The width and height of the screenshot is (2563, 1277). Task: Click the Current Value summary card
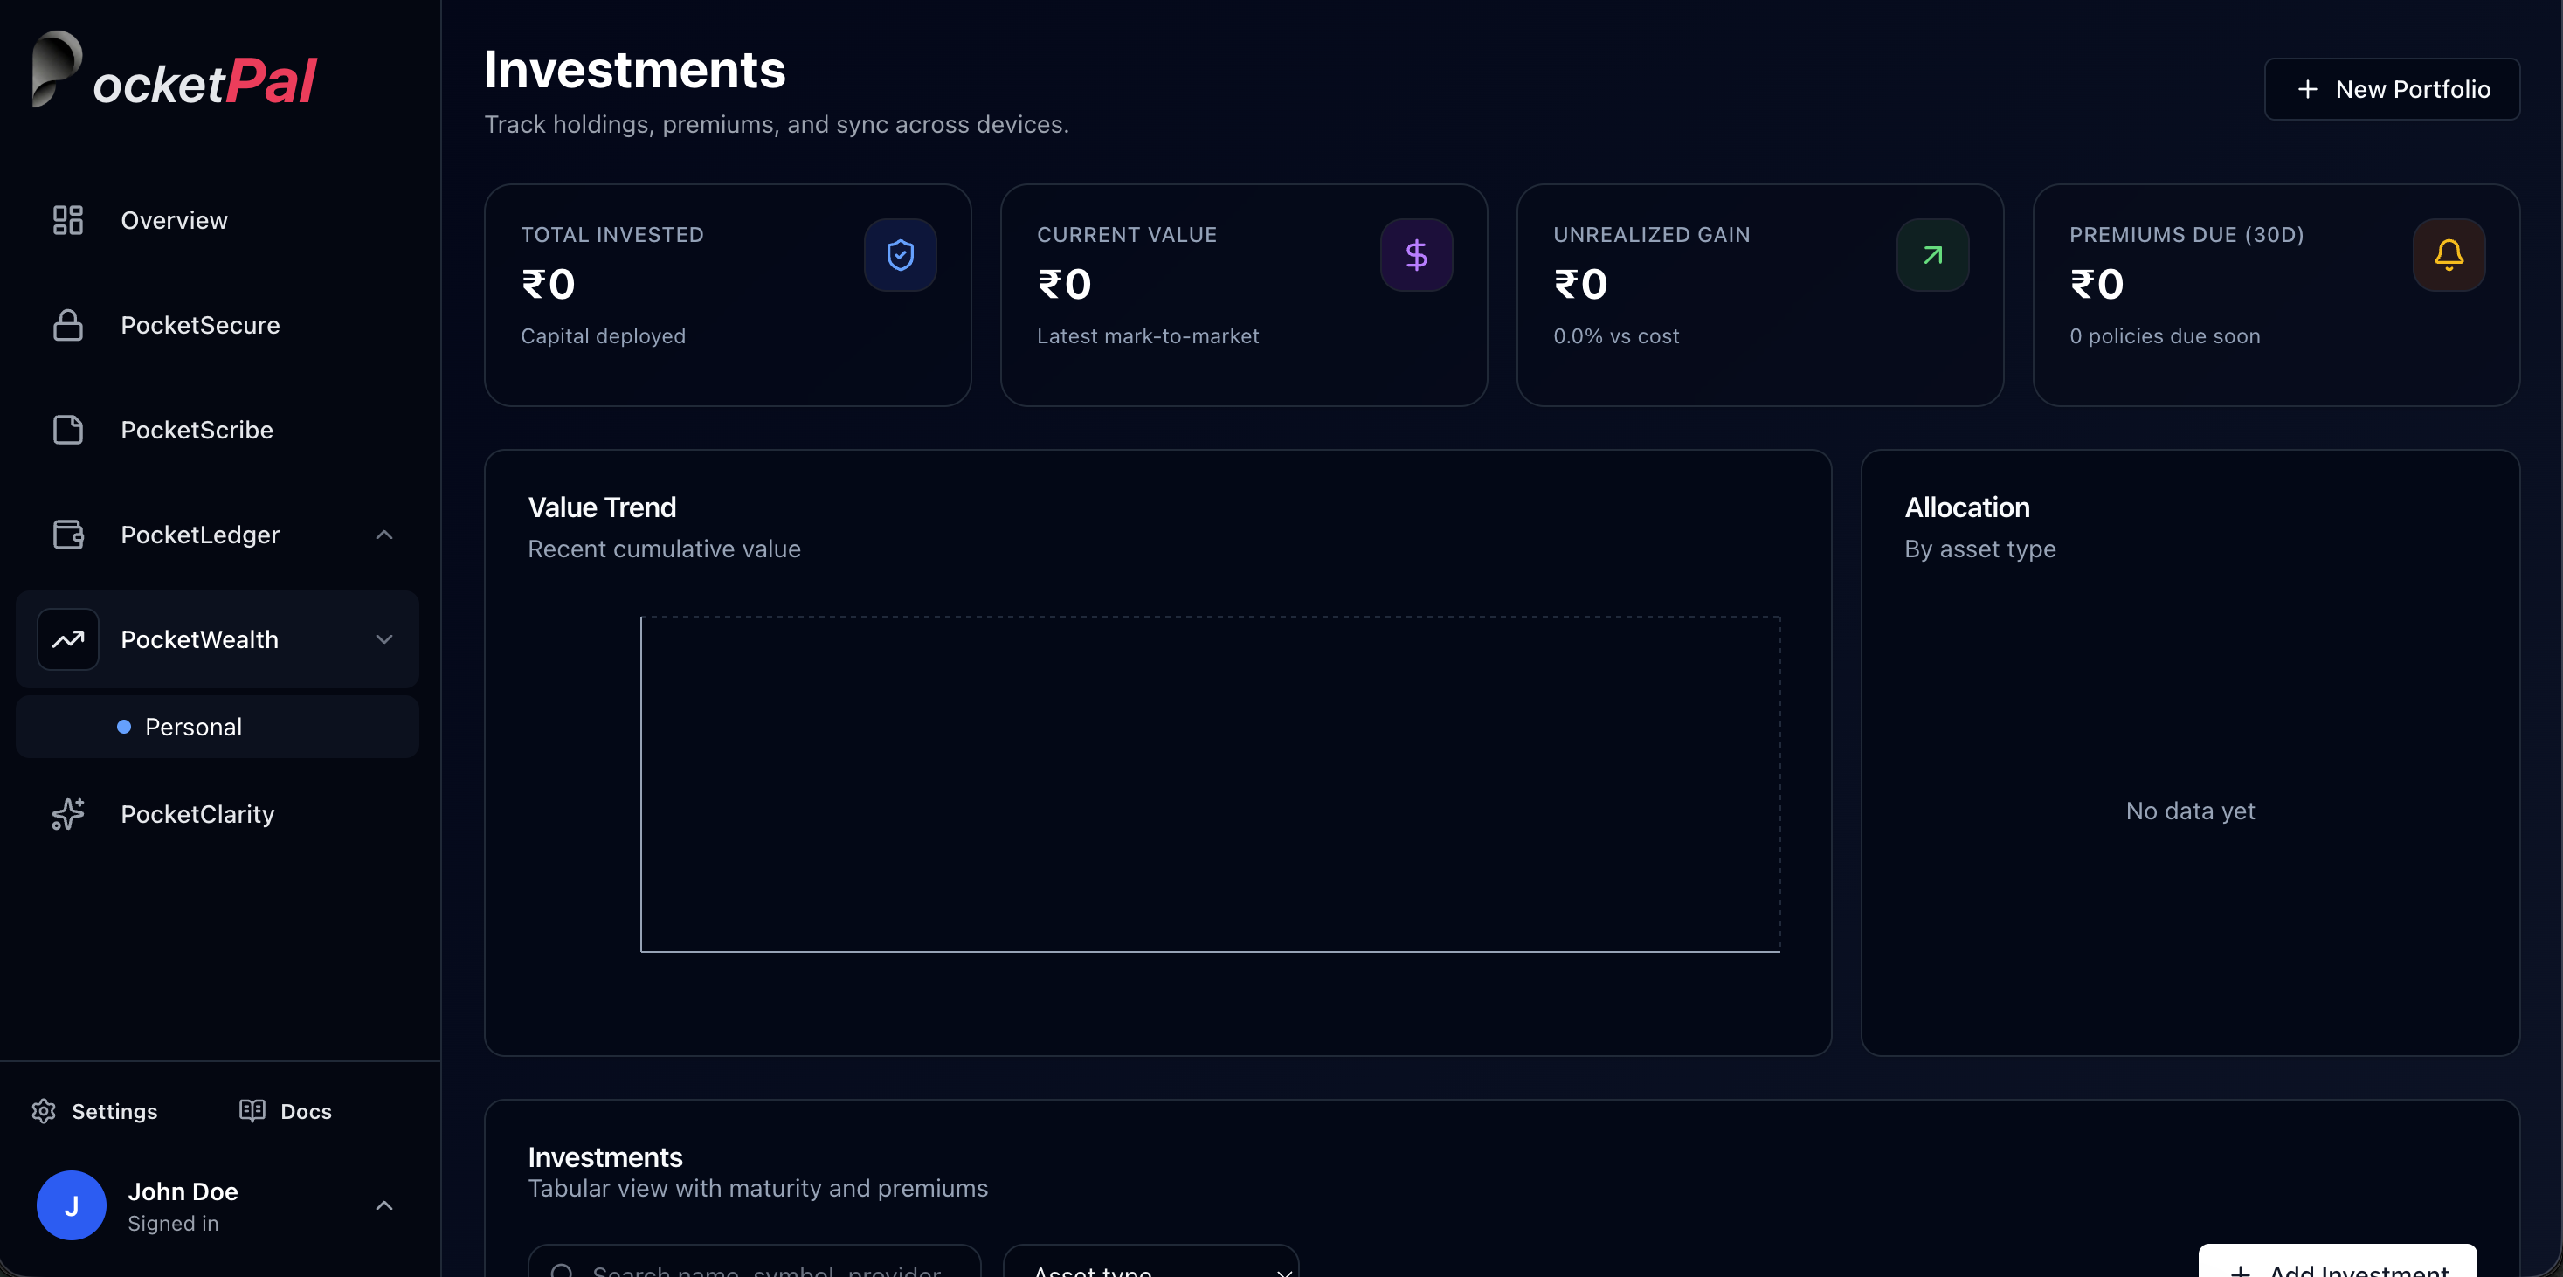(1244, 294)
